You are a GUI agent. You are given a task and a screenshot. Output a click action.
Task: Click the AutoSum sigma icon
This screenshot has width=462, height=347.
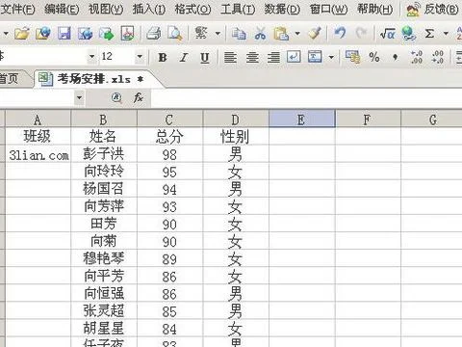[429, 33]
